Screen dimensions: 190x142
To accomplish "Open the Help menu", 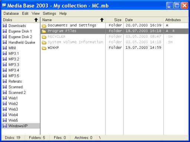I will [x=63, y=13].
